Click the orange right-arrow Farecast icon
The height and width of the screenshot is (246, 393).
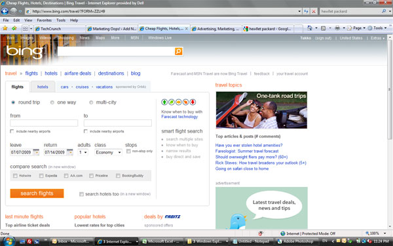(x=178, y=102)
